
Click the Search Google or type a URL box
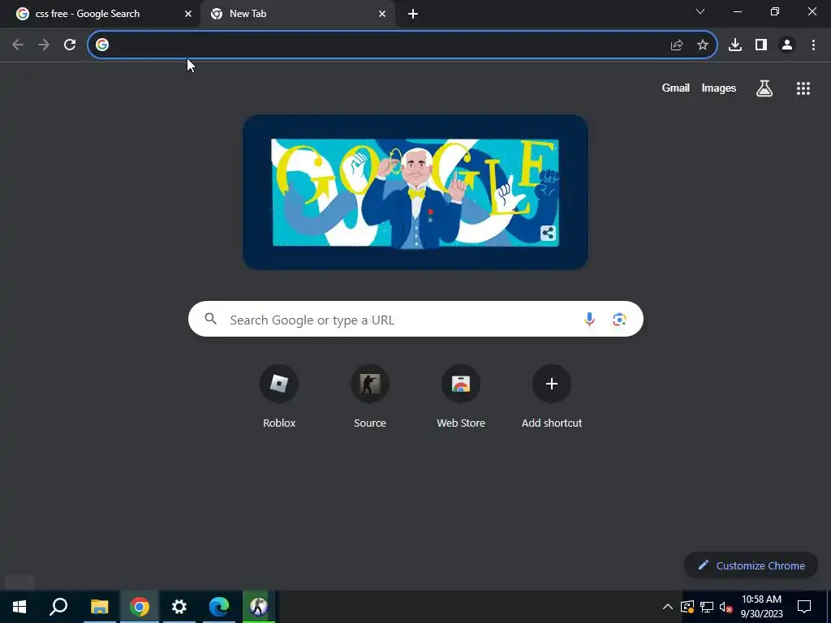pyautogui.click(x=415, y=319)
